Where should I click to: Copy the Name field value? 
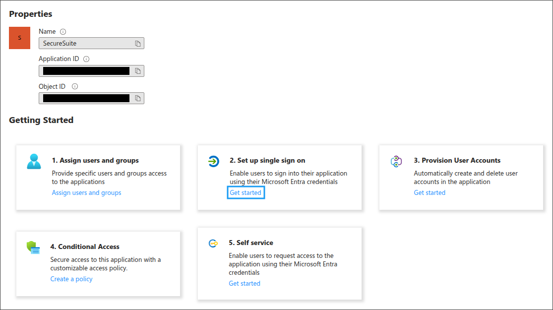pos(138,43)
